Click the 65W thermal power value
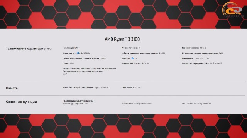Viewport: 247px width, 138px height. tap(65, 74)
